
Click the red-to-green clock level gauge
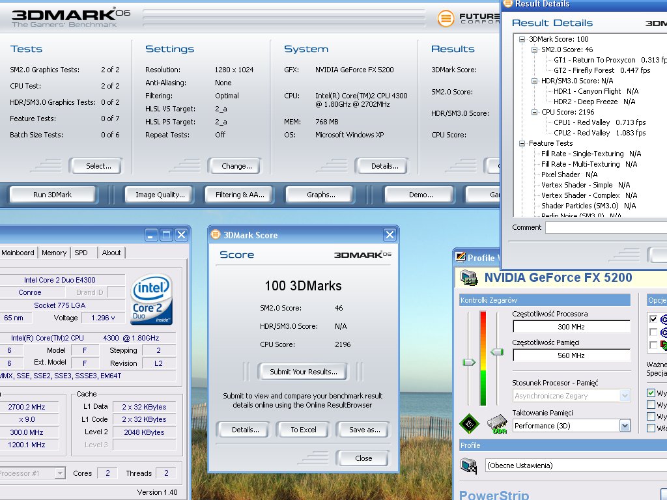click(x=483, y=358)
